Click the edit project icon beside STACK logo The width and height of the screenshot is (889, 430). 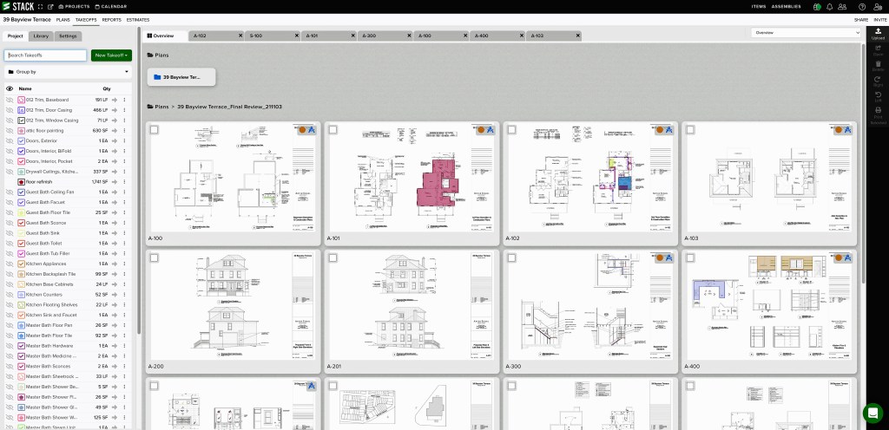pyautogui.click(x=52, y=6)
